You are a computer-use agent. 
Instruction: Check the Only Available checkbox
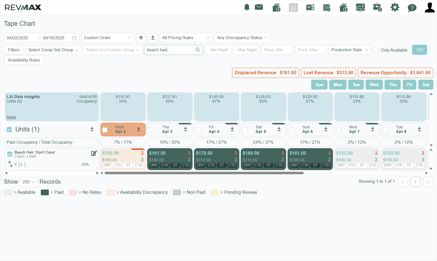click(x=375, y=50)
